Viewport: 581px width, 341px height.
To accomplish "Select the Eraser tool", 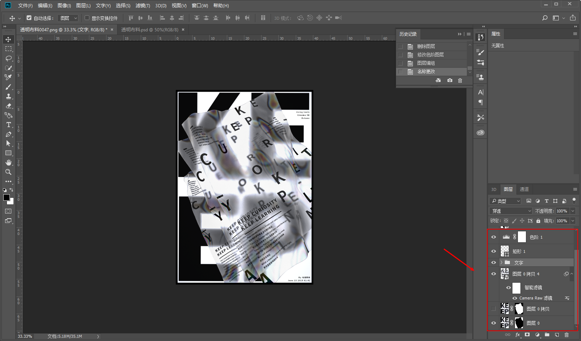I will (8, 106).
